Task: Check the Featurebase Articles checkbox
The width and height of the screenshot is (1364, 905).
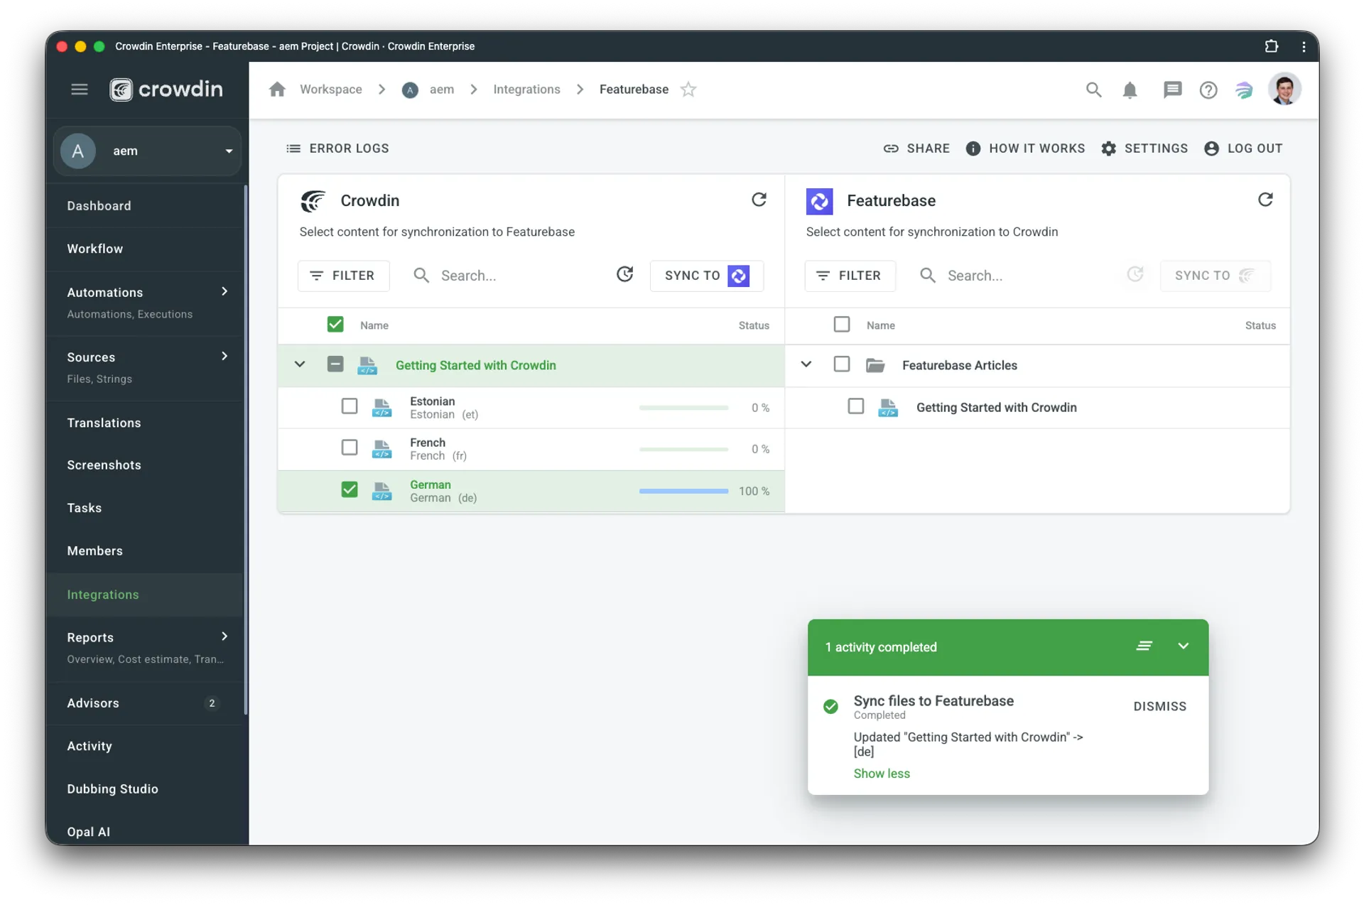Action: click(x=842, y=364)
